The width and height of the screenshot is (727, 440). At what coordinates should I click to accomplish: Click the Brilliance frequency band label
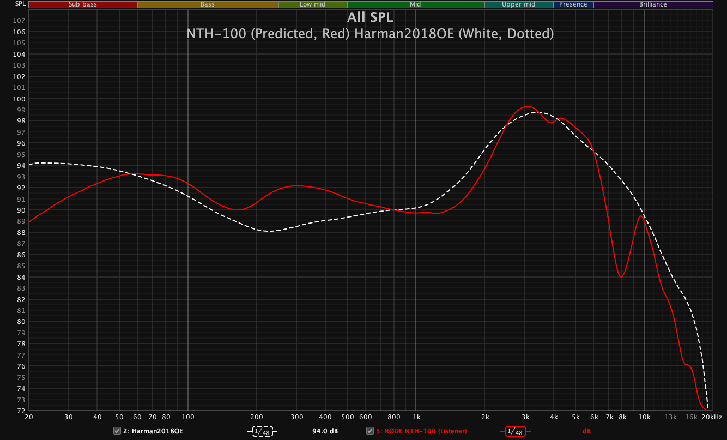pos(653,4)
